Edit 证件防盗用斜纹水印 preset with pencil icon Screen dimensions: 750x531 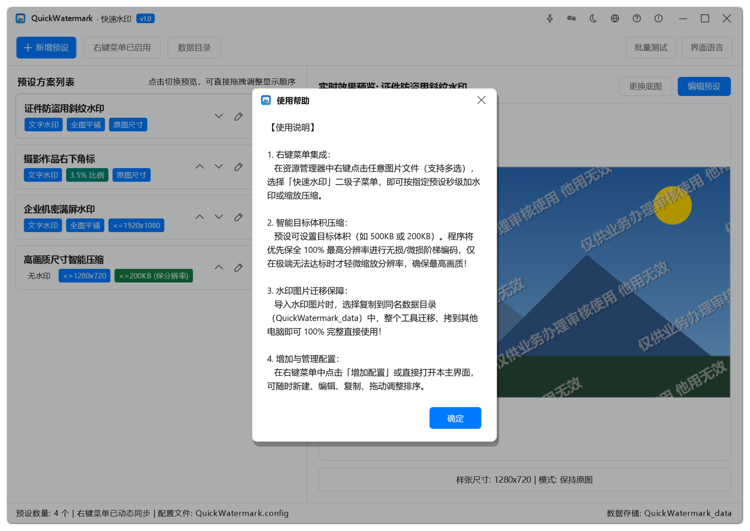238,116
